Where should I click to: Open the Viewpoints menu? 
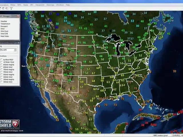(40, 5)
